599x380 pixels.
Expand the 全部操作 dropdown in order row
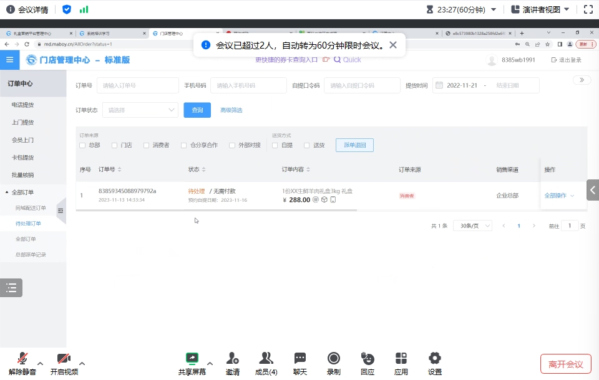(559, 196)
